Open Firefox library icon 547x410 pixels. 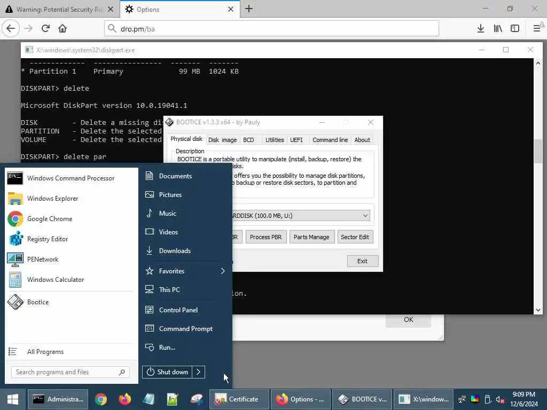coord(498,29)
